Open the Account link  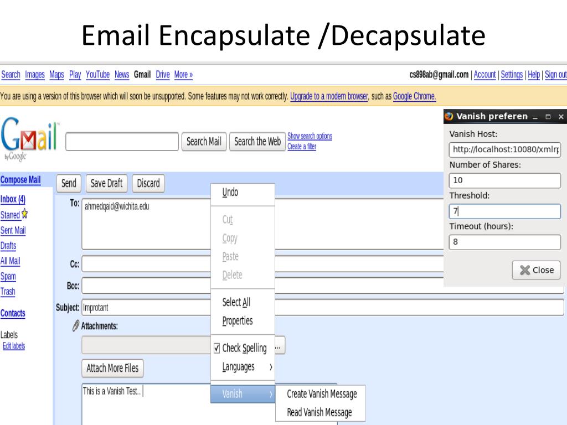tap(484, 75)
